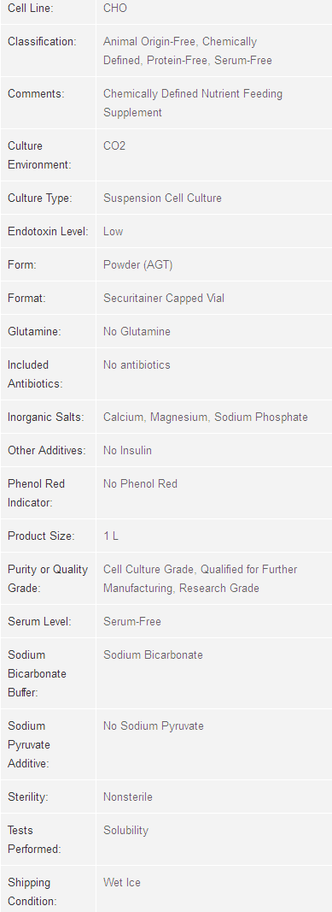Click the CO2 culture environment value
Image resolution: width=332 pixels, height=912 pixels.
[114, 146]
